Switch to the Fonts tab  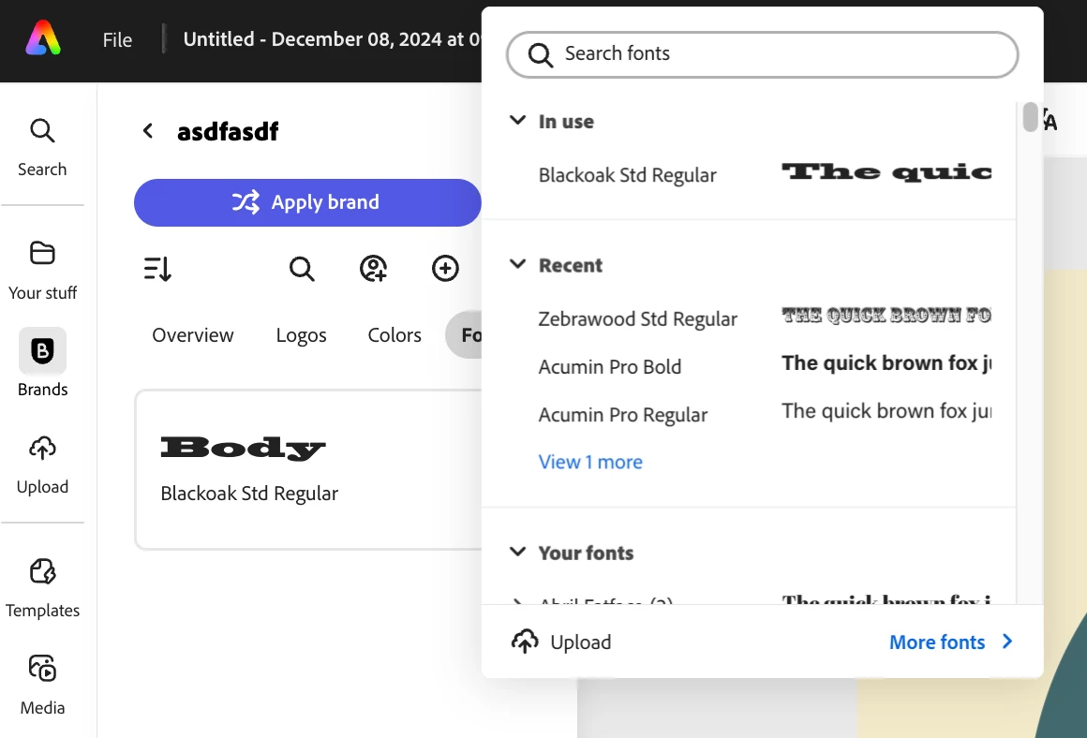click(464, 334)
